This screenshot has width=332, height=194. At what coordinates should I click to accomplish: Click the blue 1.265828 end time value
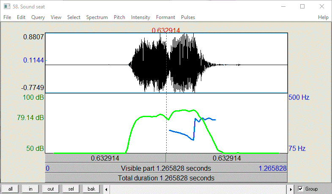[272, 168]
